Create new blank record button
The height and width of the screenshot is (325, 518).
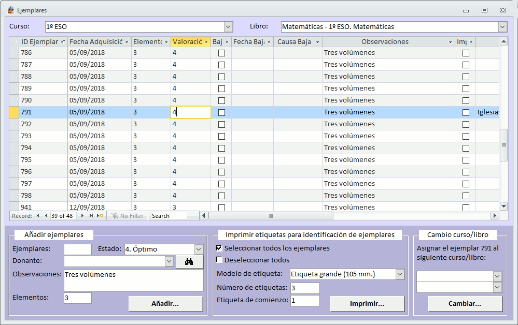[x=101, y=216]
